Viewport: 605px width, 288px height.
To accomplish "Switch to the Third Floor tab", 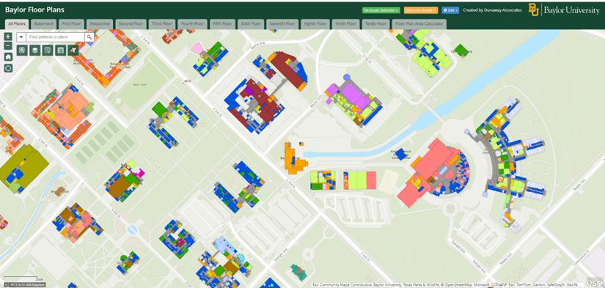I will tap(161, 24).
